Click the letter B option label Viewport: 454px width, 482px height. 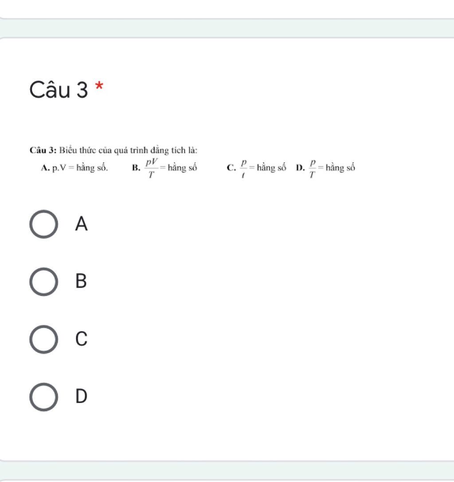tap(81, 281)
